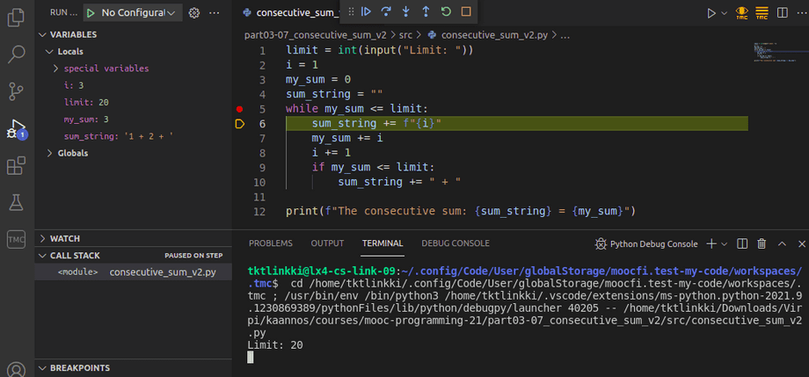Switch to the Debug Console tab

tap(455, 243)
